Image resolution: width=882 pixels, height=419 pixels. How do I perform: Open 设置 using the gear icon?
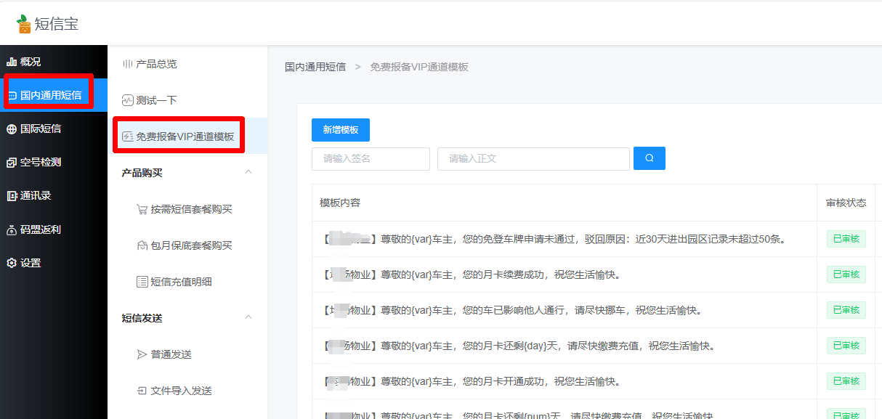click(10, 262)
